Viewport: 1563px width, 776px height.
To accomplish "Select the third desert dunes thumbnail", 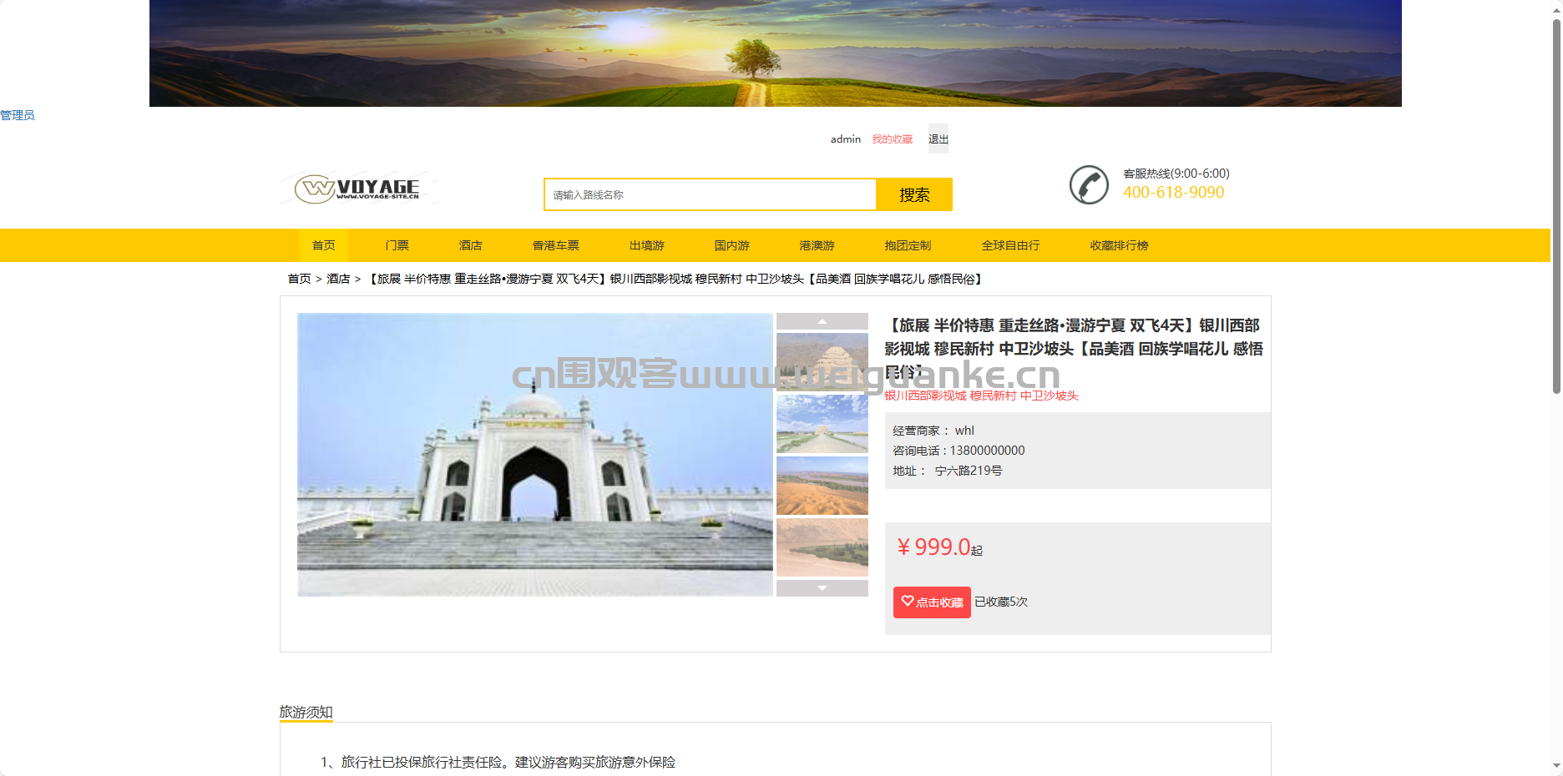I will coord(822,486).
